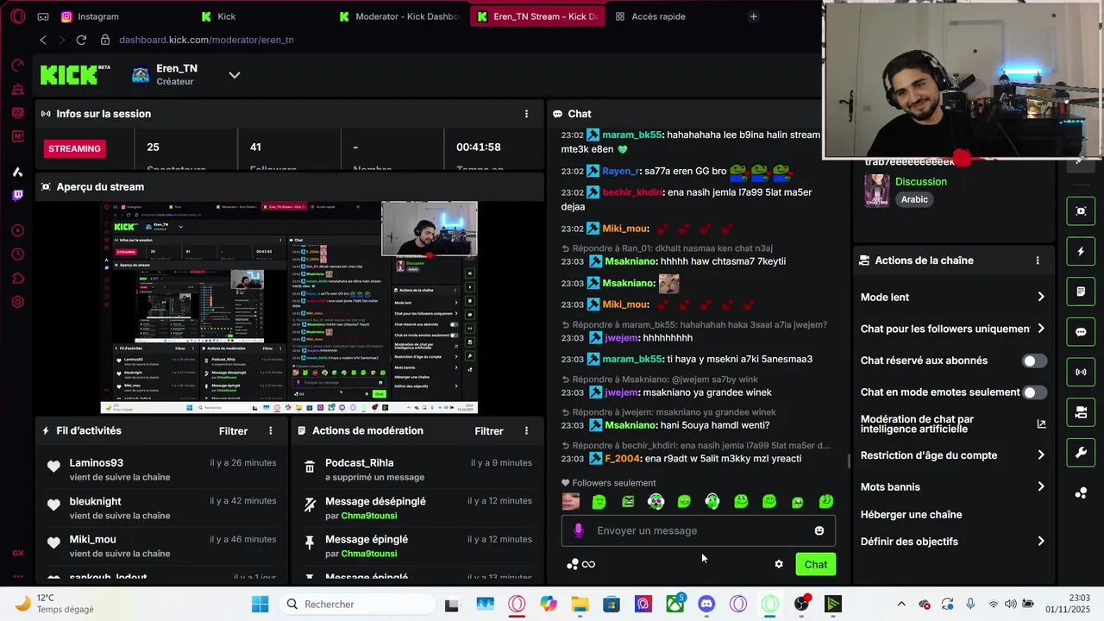The height and width of the screenshot is (621, 1104).
Task: Open emoji picker in message box
Action: [x=819, y=530]
